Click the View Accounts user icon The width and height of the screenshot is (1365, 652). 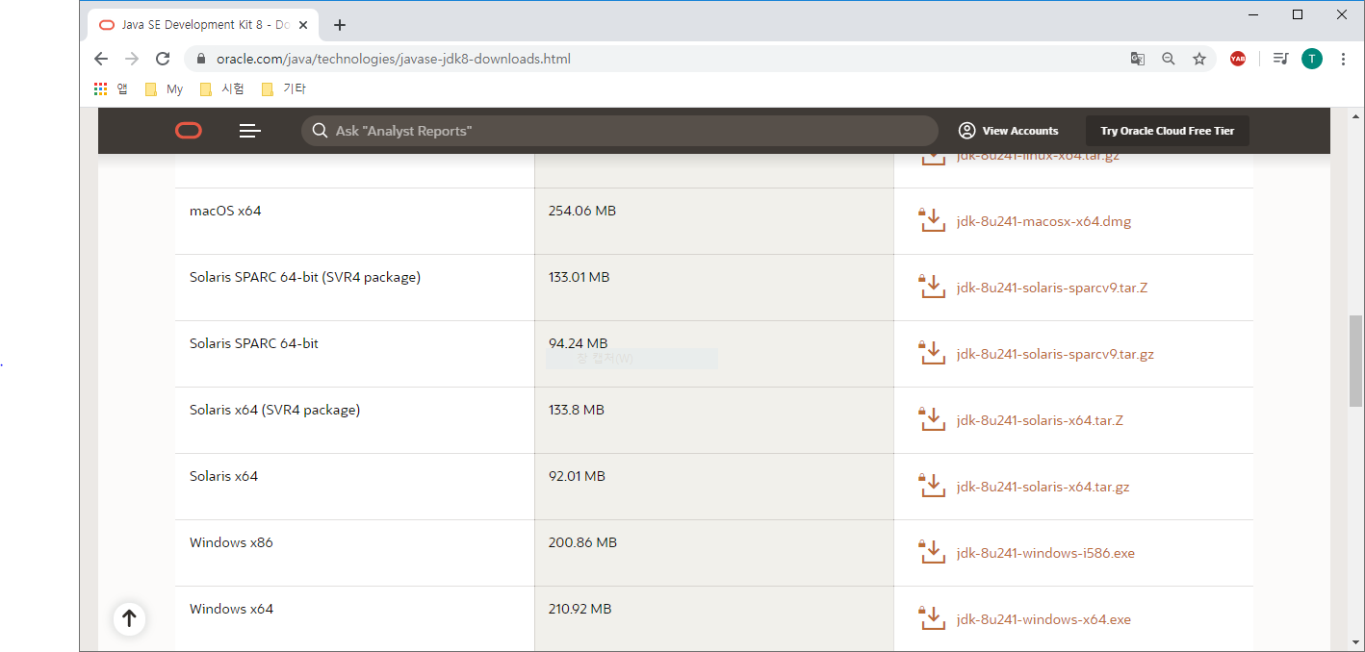click(967, 131)
